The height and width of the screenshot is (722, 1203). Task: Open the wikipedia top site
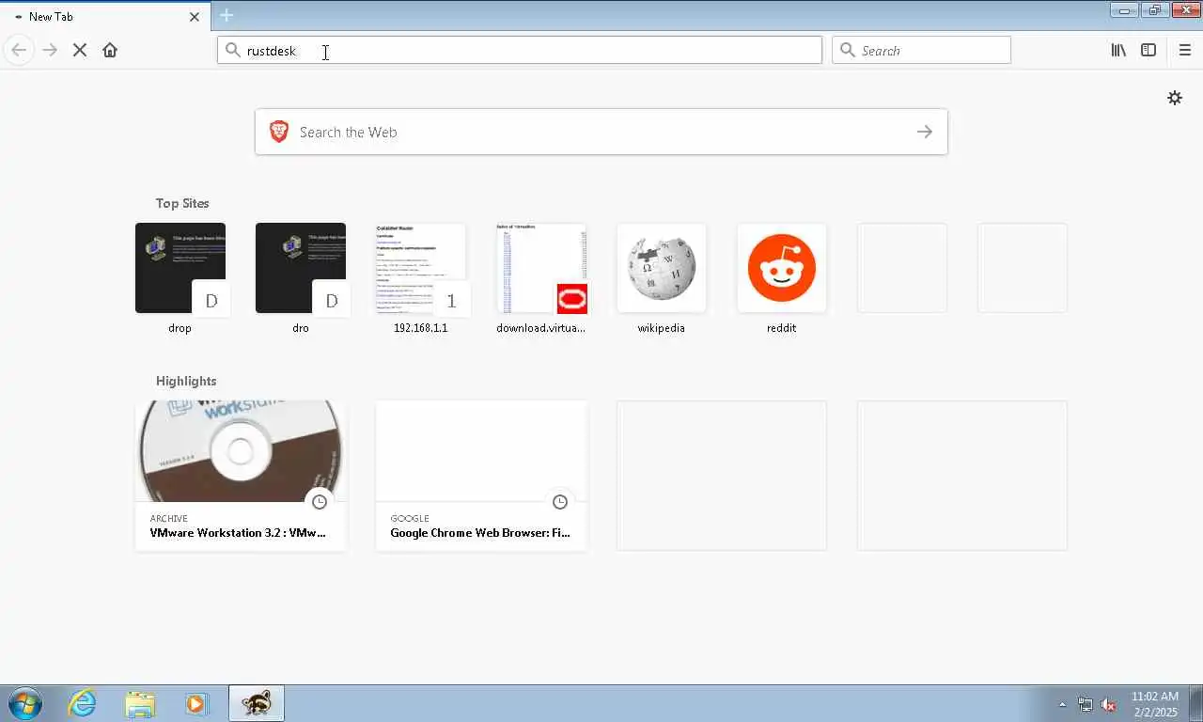click(662, 268)
